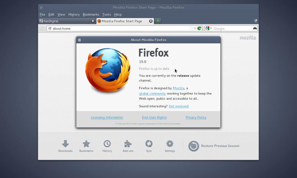Viewport: 297px width, 178px height.
Task: Open the Tools menu
Action: coord(107,15)
